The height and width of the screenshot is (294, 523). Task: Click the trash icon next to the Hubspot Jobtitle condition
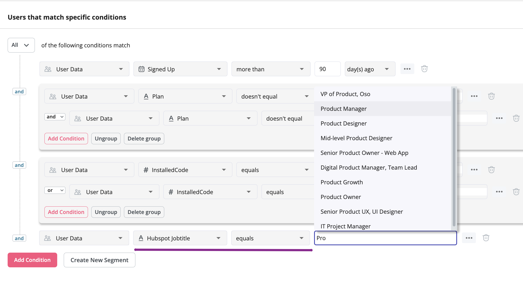pos(486,238)
